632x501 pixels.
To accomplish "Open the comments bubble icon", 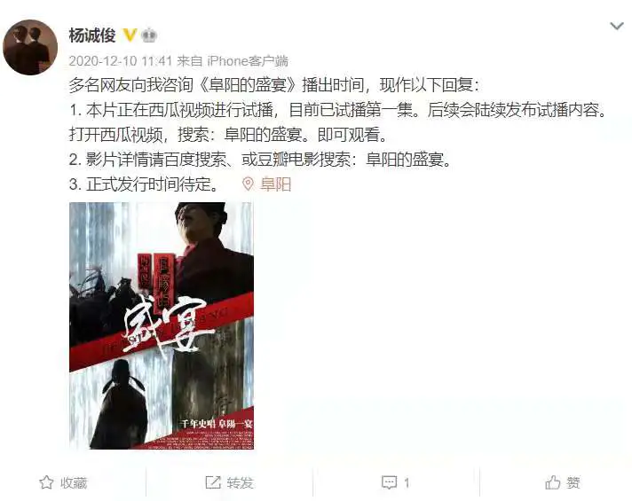I will 390,482.
